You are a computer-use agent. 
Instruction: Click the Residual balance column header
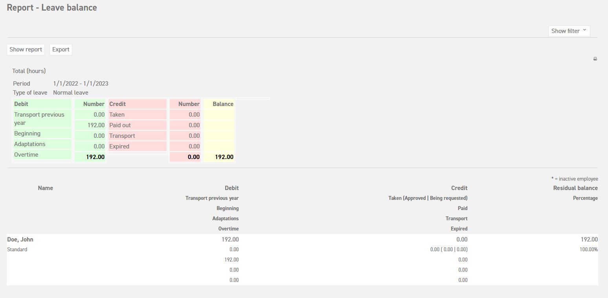[575, 188]
